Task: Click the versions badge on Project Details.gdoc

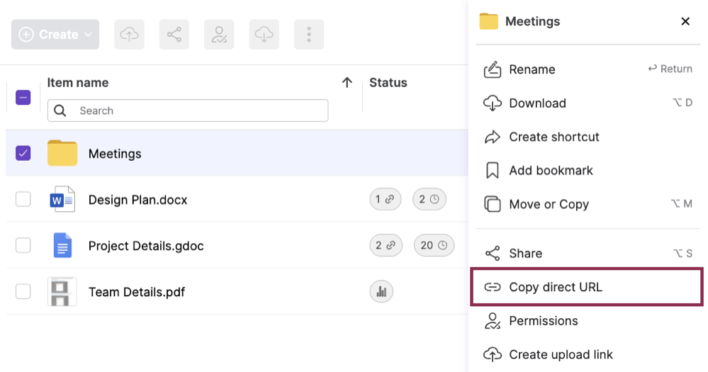Action: coord(434,246)
